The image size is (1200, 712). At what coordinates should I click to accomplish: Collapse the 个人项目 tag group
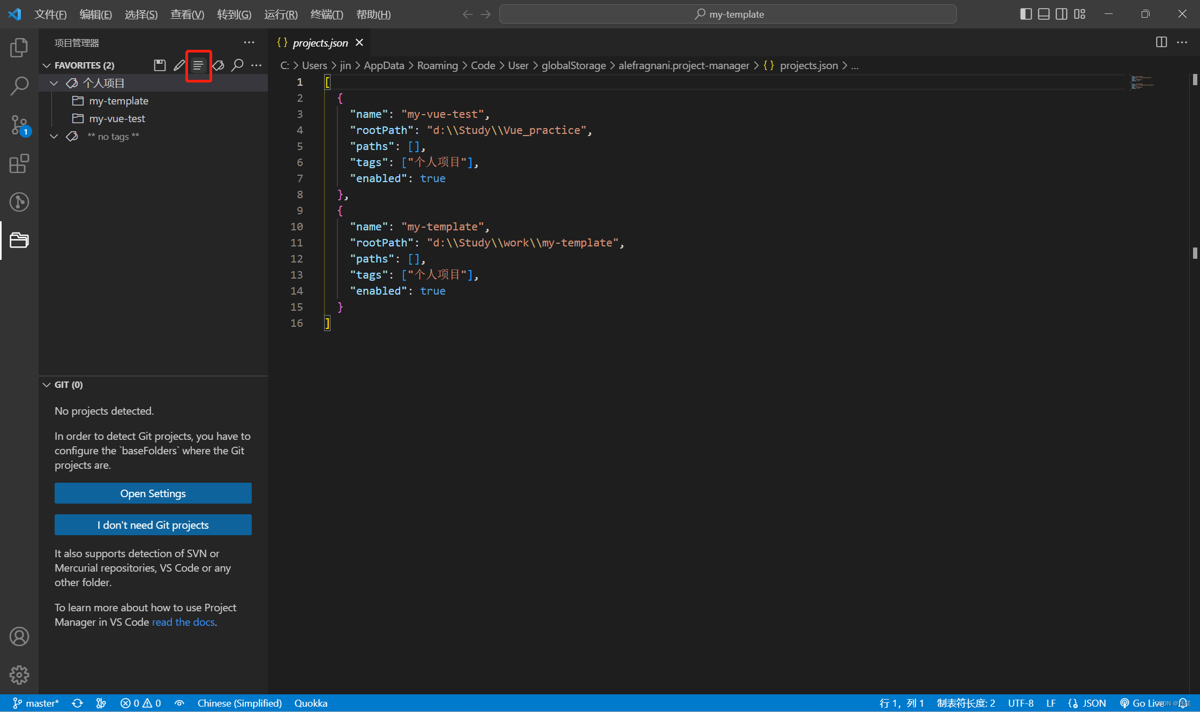(x=54, y=83)
